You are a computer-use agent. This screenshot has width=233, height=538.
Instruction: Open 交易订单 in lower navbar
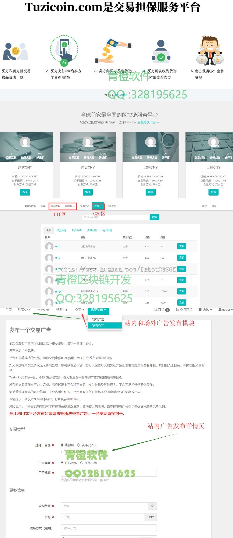(184, 310)
